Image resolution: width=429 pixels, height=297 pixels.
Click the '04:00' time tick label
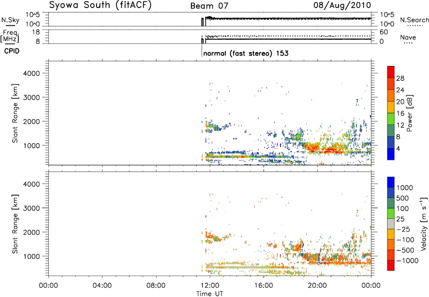coord(102,286)
